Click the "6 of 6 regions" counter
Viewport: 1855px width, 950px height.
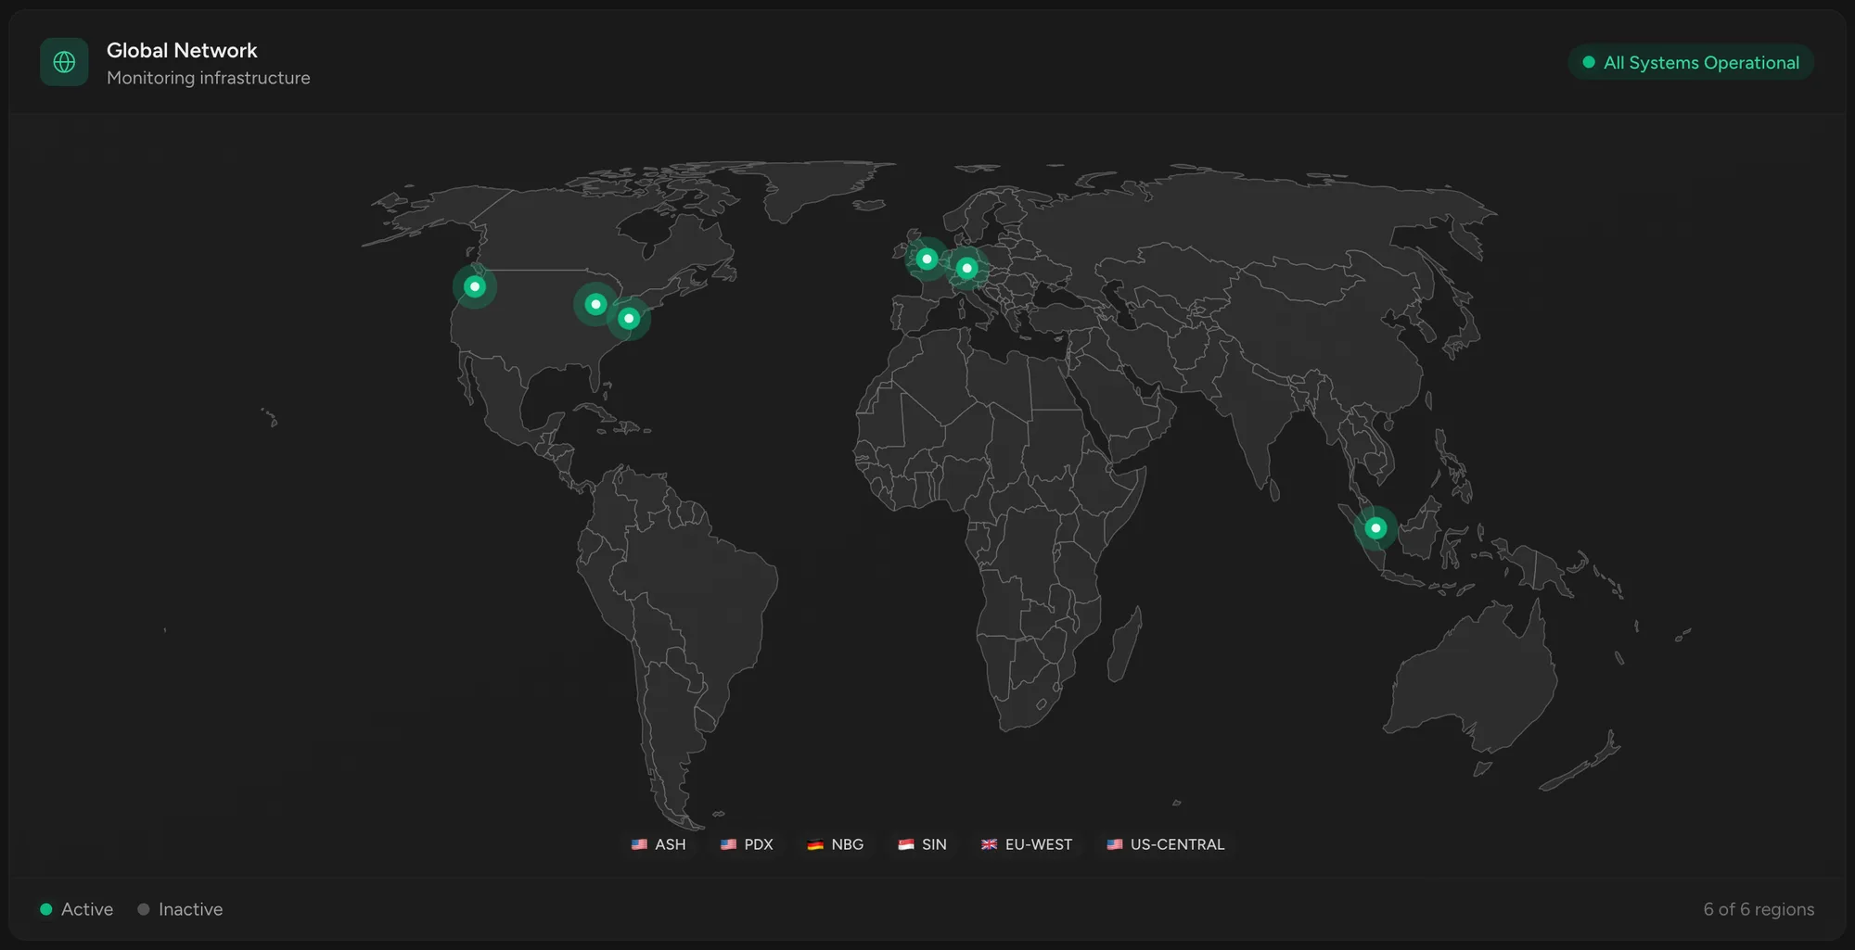coord(1759,909)
